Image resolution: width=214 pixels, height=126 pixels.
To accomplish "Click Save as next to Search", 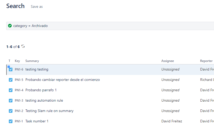I will (37, 7).
